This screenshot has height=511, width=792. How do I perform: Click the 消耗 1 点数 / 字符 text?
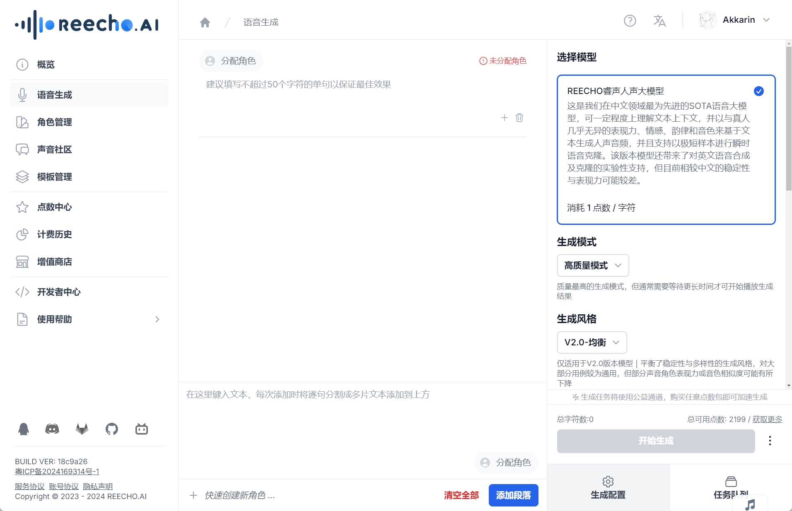(601, 208)
